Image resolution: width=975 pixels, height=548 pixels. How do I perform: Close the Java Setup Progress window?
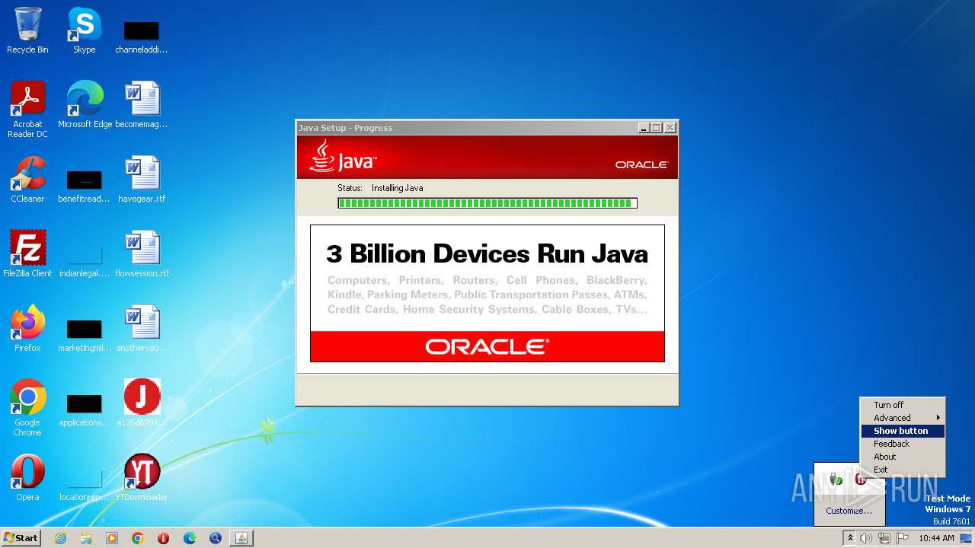[670, 128]
